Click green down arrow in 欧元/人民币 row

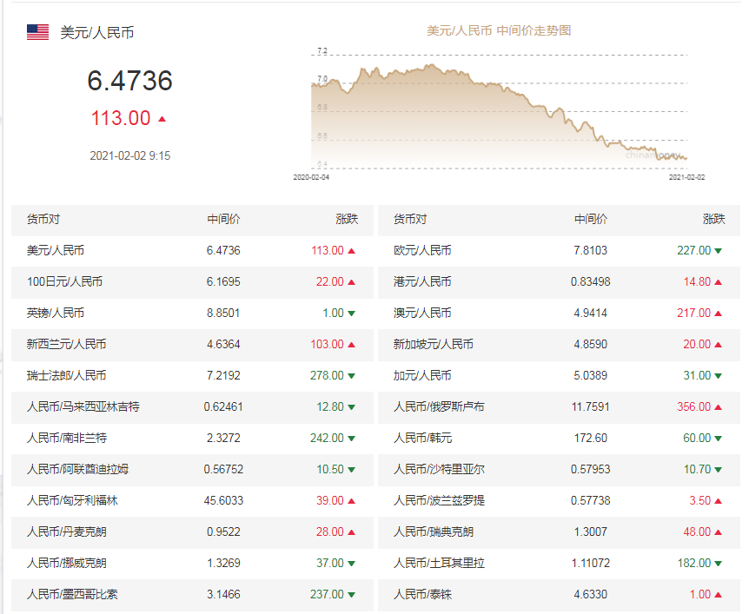(719, 251)
